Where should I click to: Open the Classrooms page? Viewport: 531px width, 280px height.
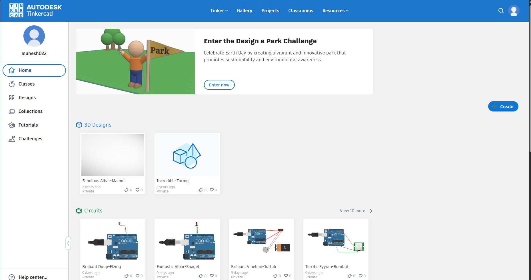[x=300, y=11]
